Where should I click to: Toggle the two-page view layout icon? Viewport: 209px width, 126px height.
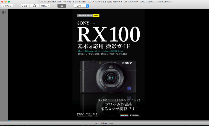[62, 6]
